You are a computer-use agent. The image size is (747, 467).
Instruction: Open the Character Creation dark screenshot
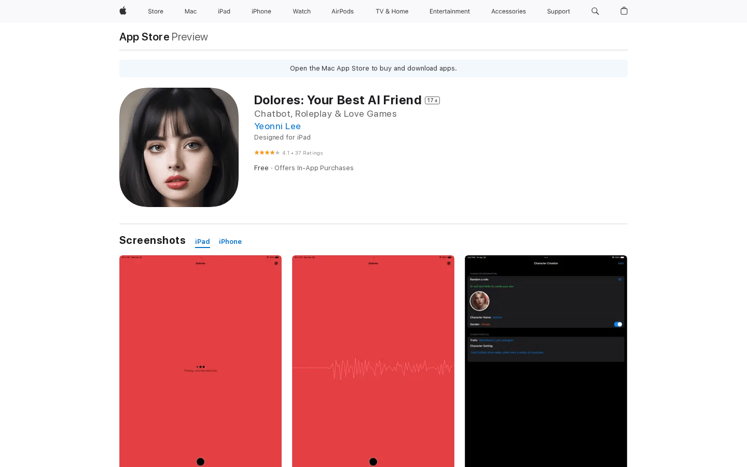click(x=546, y=361)
